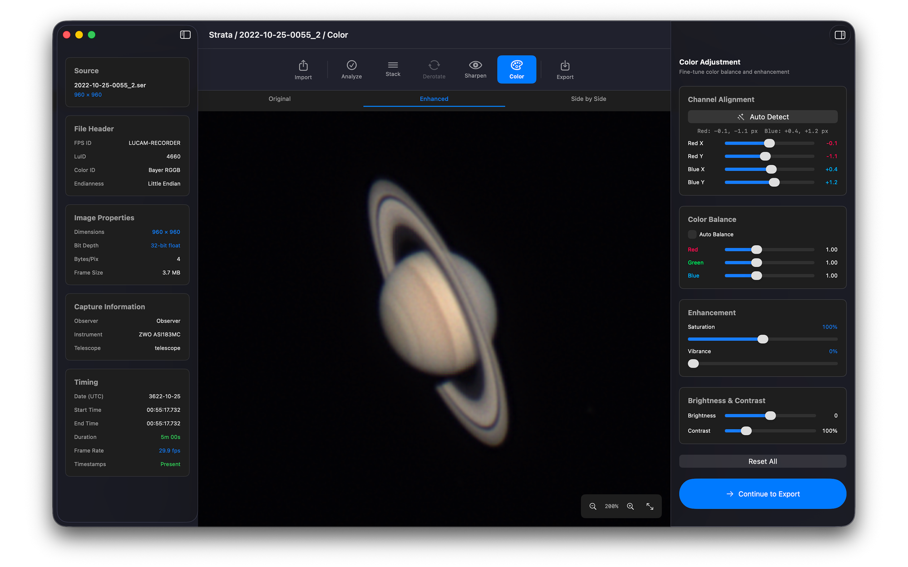This screenshot has height=567, width=908.
Task: Click the Color step in toolbar
Action: pyautogui.click(x=516, y=69)
